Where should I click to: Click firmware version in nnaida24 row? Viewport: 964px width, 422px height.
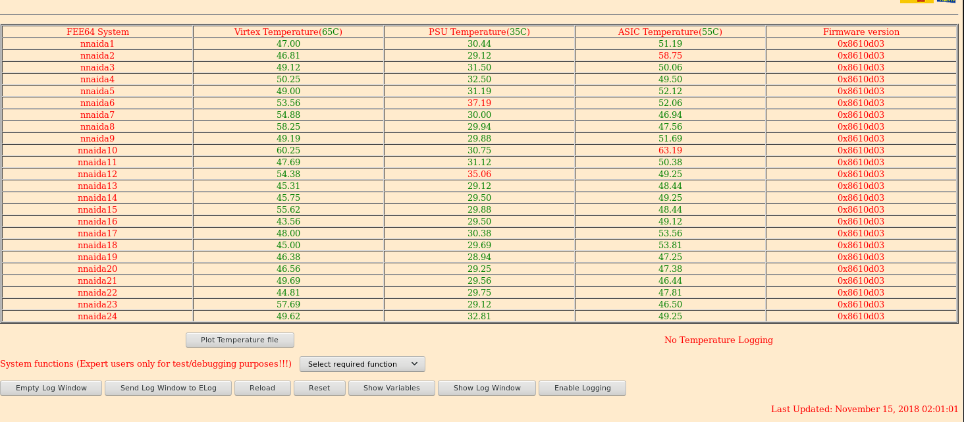coord(861,316)
